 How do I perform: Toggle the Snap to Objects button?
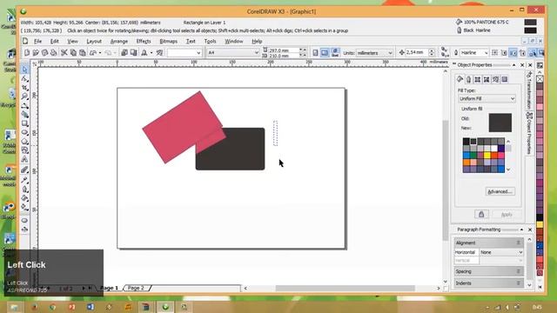click(513, 53)
